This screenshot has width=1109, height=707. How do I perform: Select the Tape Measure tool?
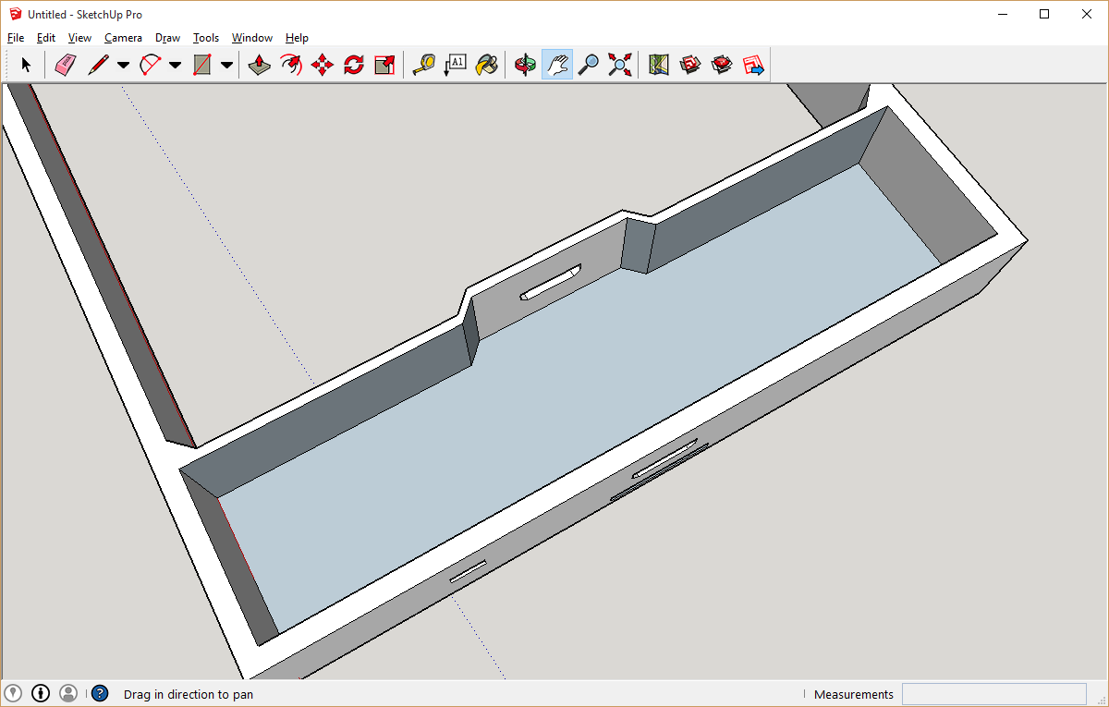423,65
